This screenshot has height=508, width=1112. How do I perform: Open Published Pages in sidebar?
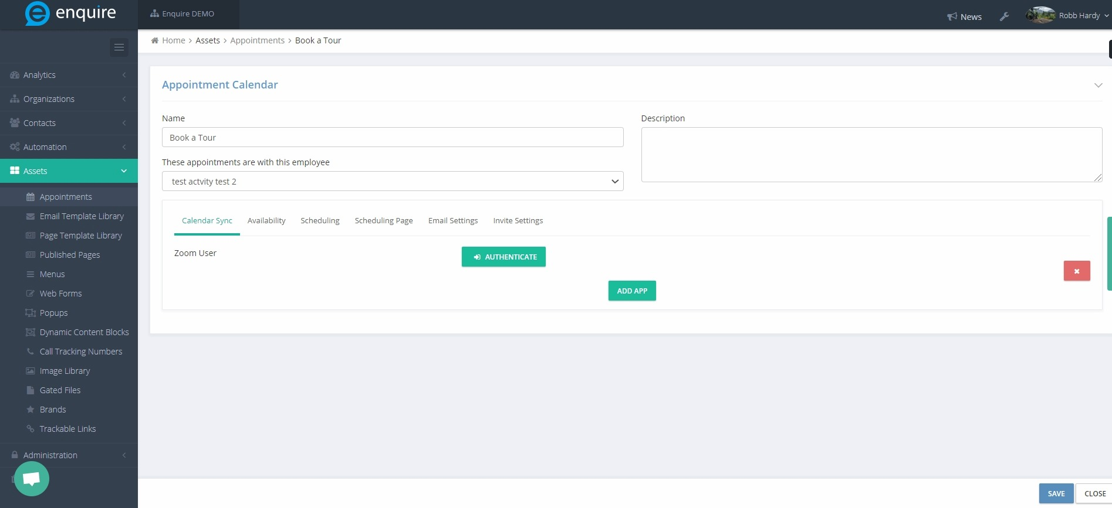point(70,255)
